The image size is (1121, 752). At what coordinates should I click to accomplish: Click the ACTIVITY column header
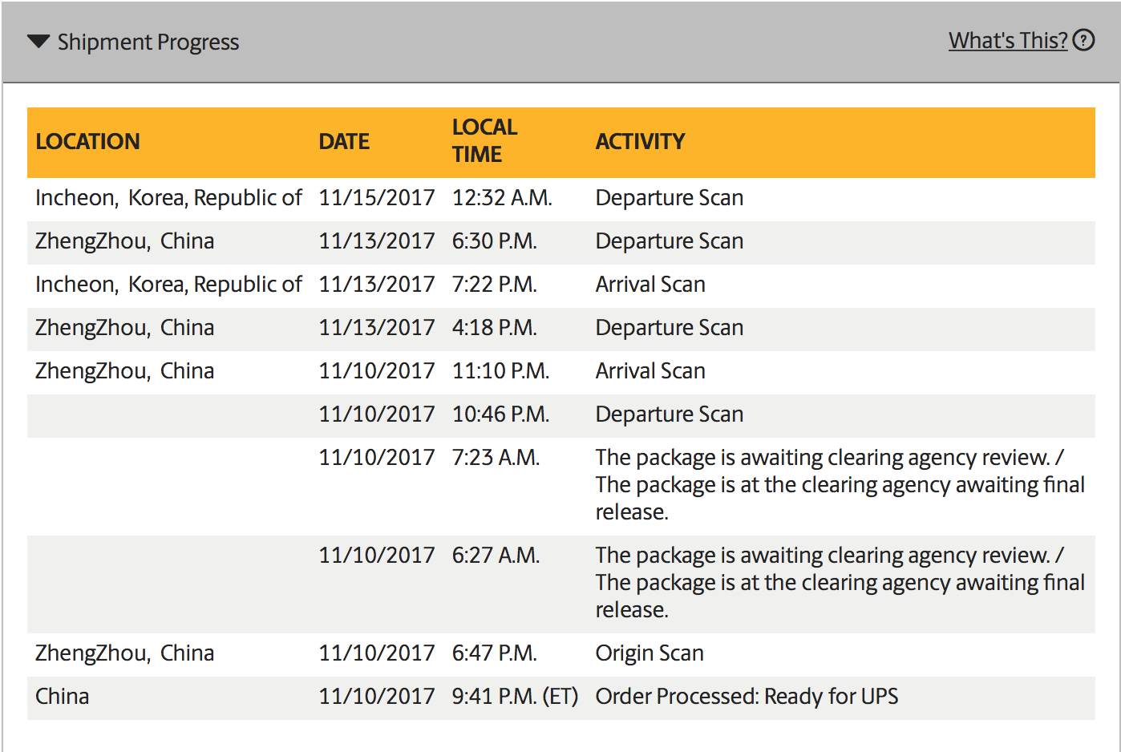tap(640, 141)
